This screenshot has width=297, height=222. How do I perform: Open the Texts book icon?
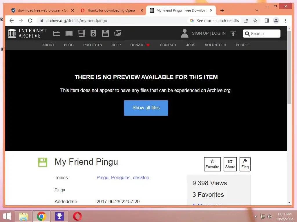69,33
